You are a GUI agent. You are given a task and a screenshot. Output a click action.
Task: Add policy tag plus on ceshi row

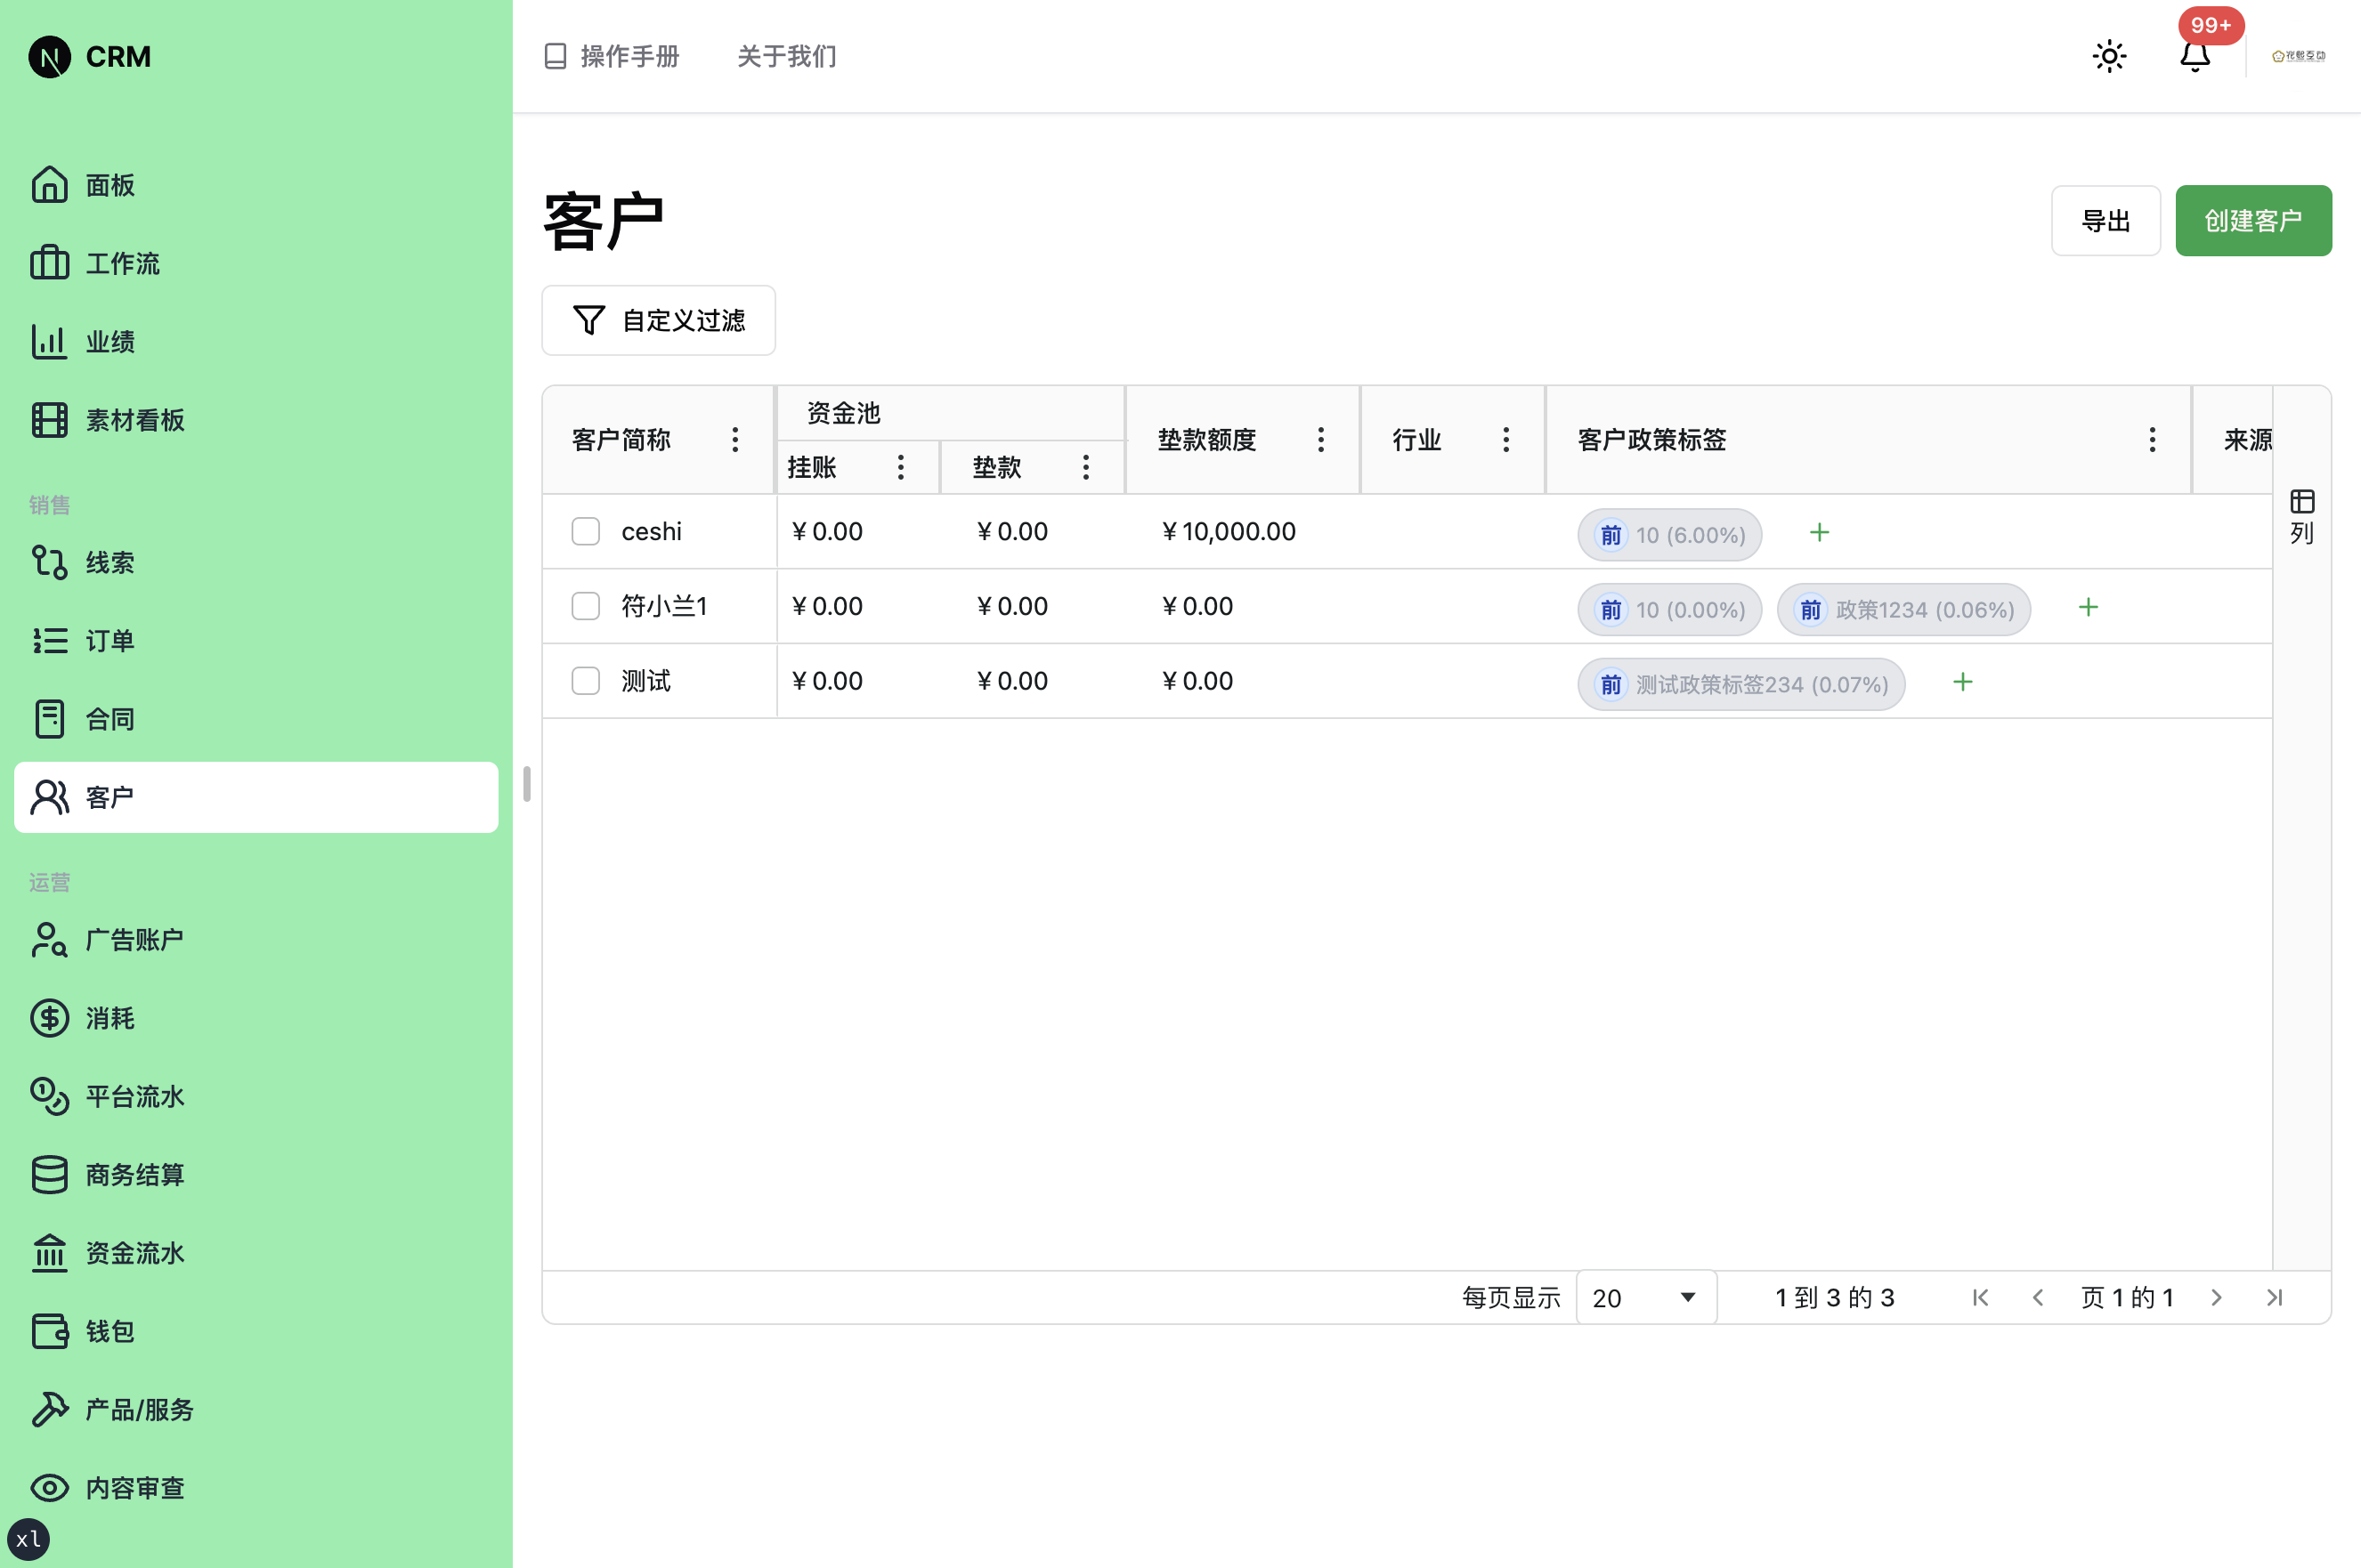coord(1819,533)
